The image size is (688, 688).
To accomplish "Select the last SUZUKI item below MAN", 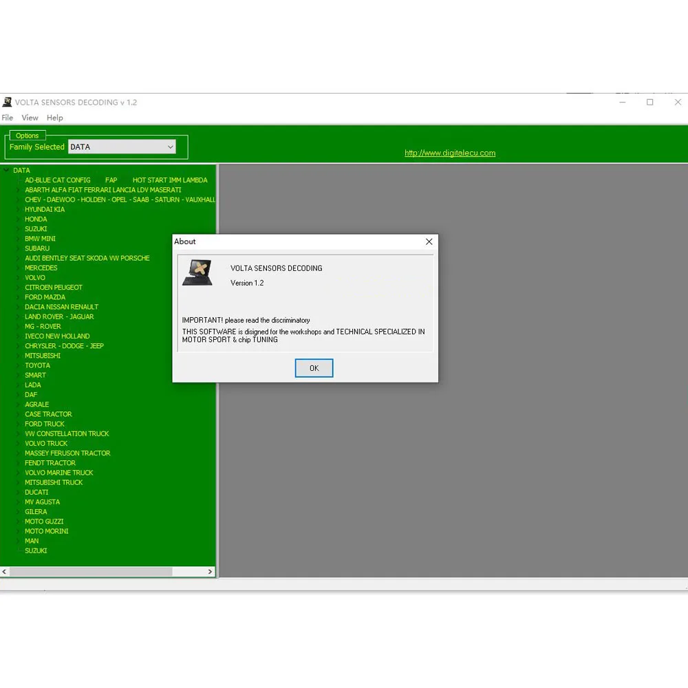I will 36,550.
